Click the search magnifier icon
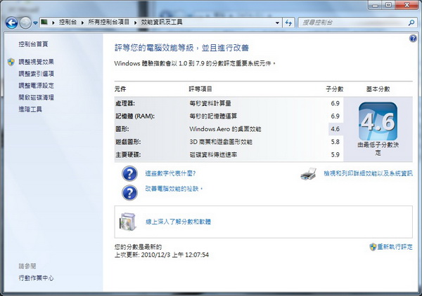Image resolution: width=422 pixels, height=296 pixels. (411, 23)
